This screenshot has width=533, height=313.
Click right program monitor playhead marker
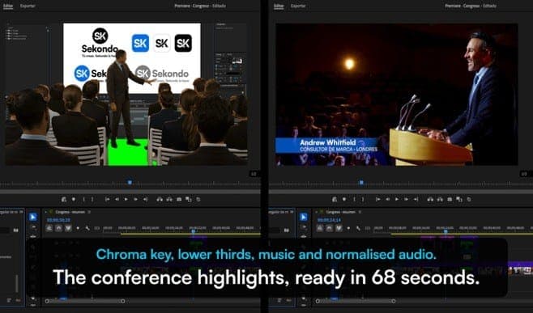[x=361, y=182]
